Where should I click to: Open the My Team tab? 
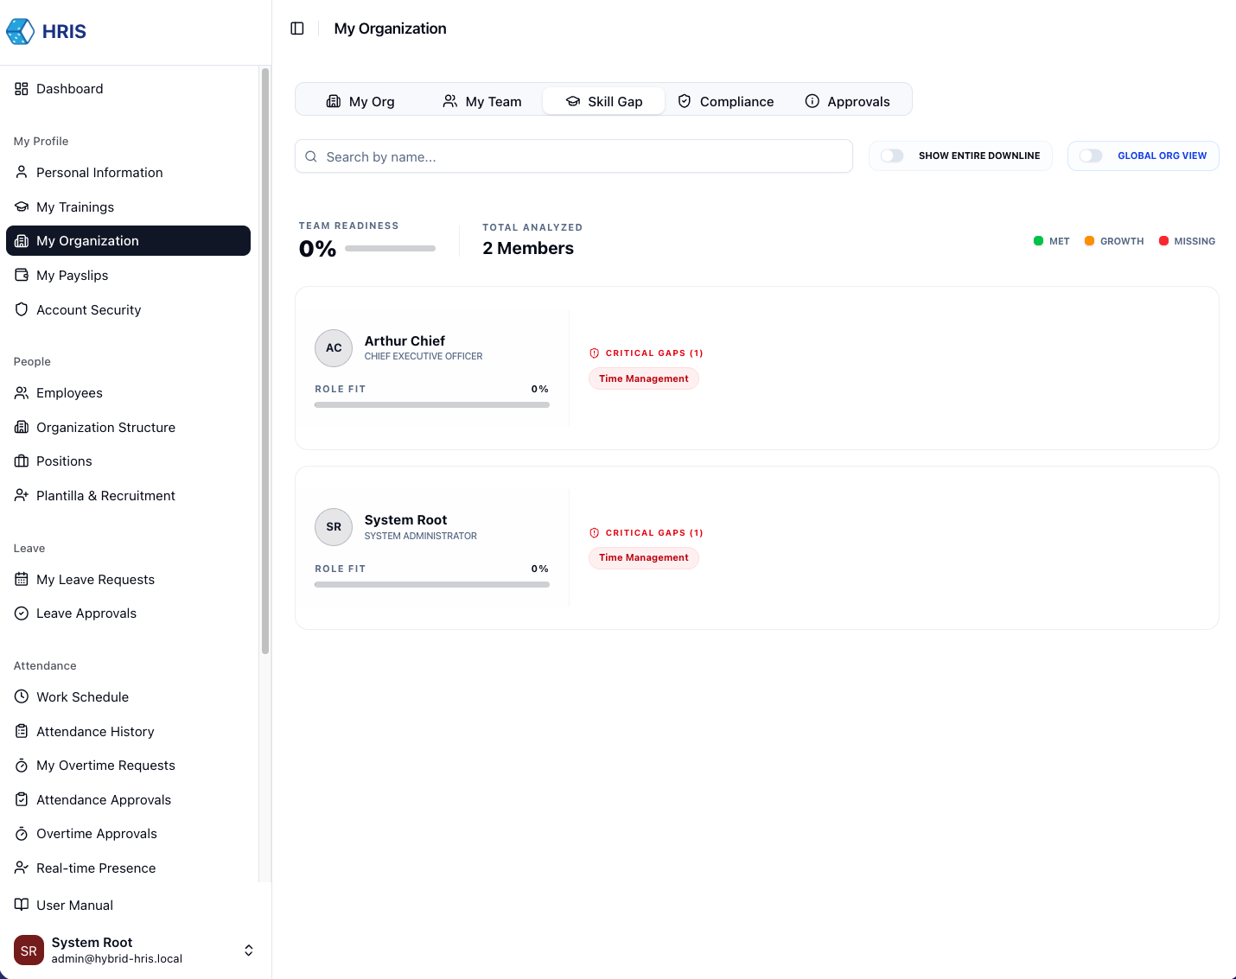point(482,101)
